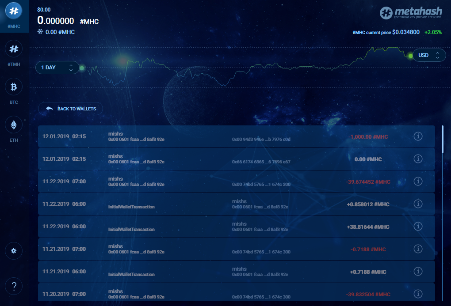Image resolution: width=451 pixels, height=306 pixels.
Task: Click the 11.22.2019 07:00 date
Action: point(64,181)
